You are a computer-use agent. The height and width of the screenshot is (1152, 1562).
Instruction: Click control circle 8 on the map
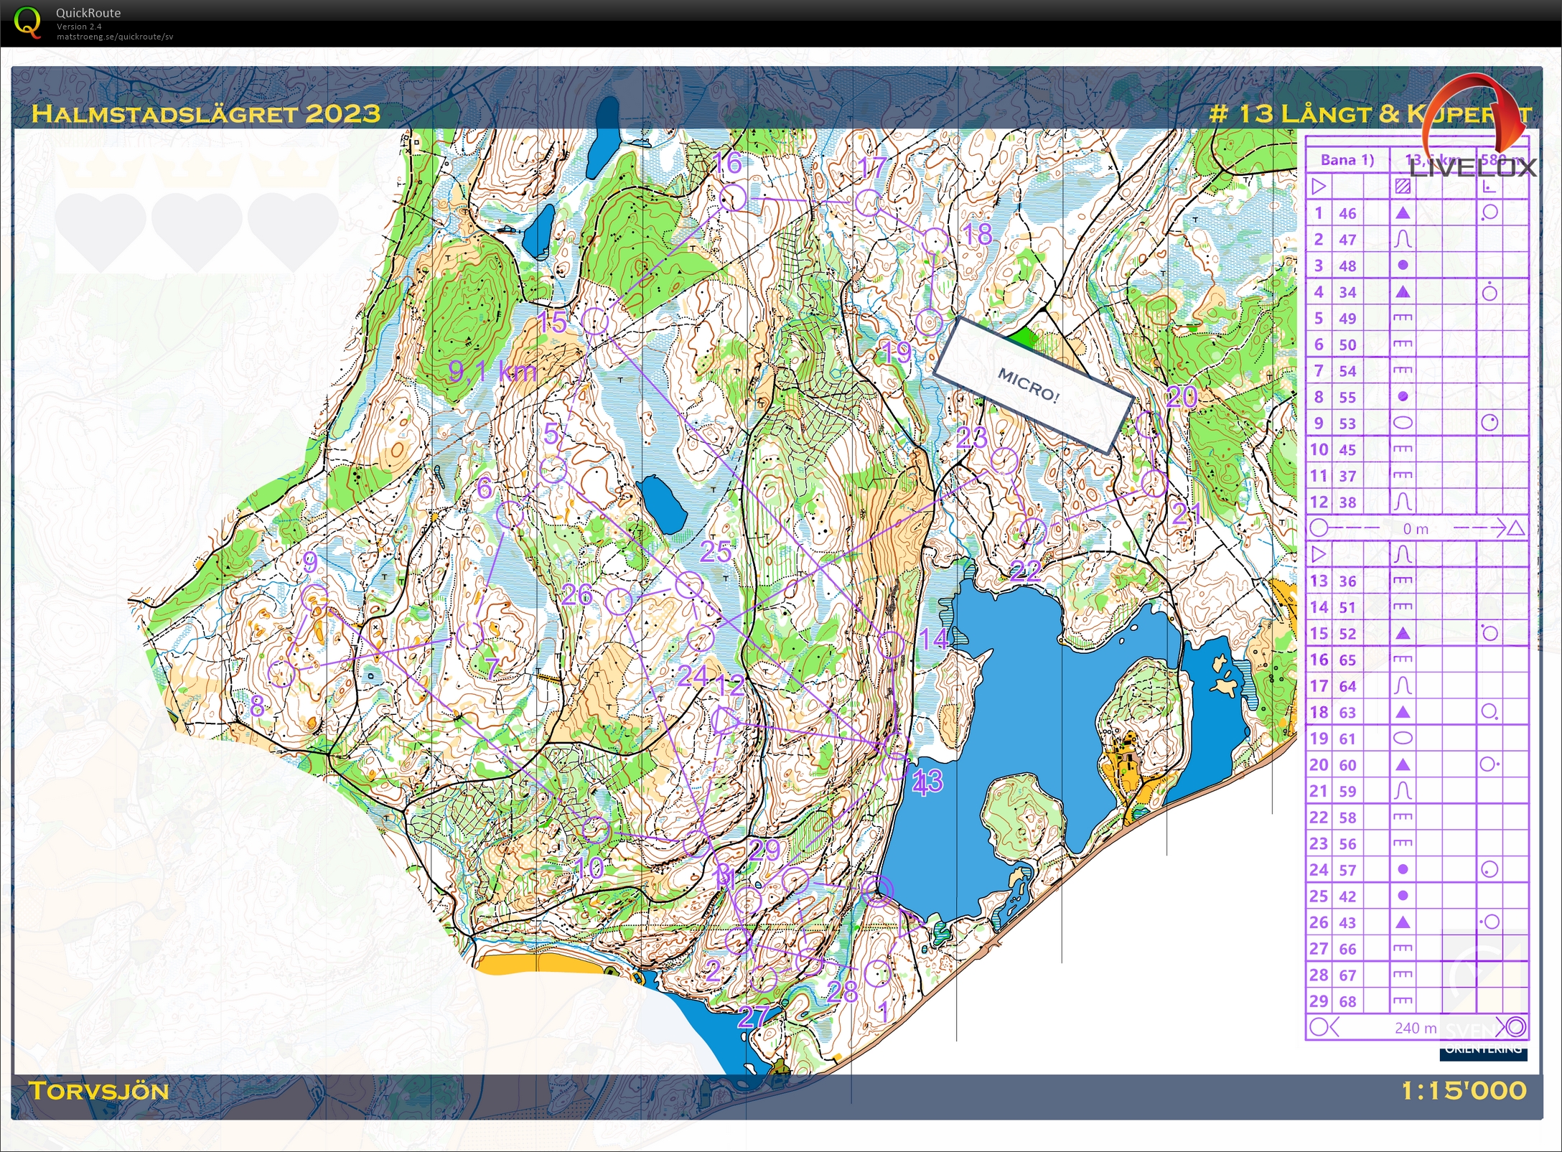(281, 673)
